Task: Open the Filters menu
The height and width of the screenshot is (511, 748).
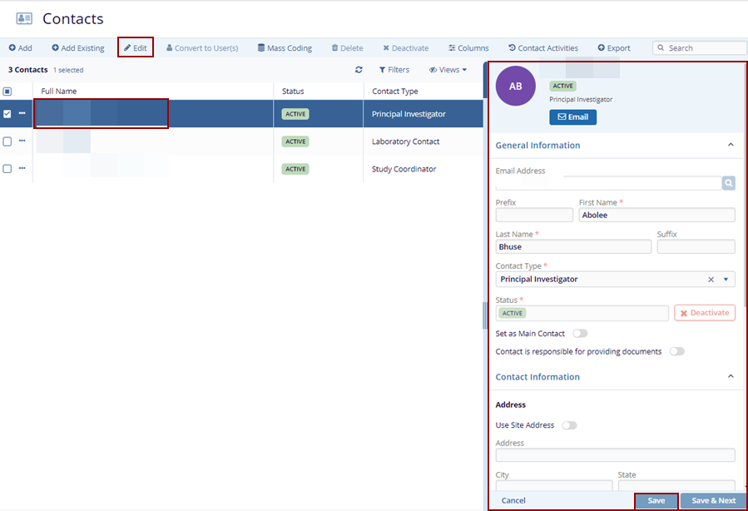Action: point(394,71)
